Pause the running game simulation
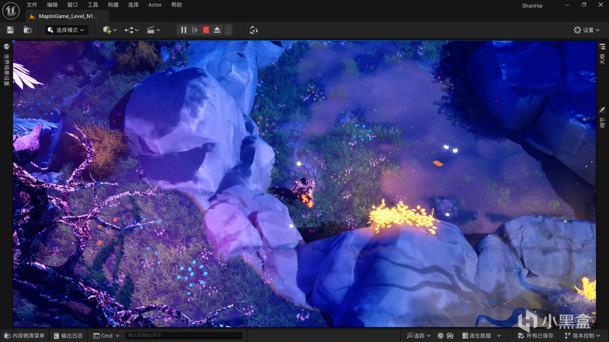609x342 pixels. click(x=184, y=30)
